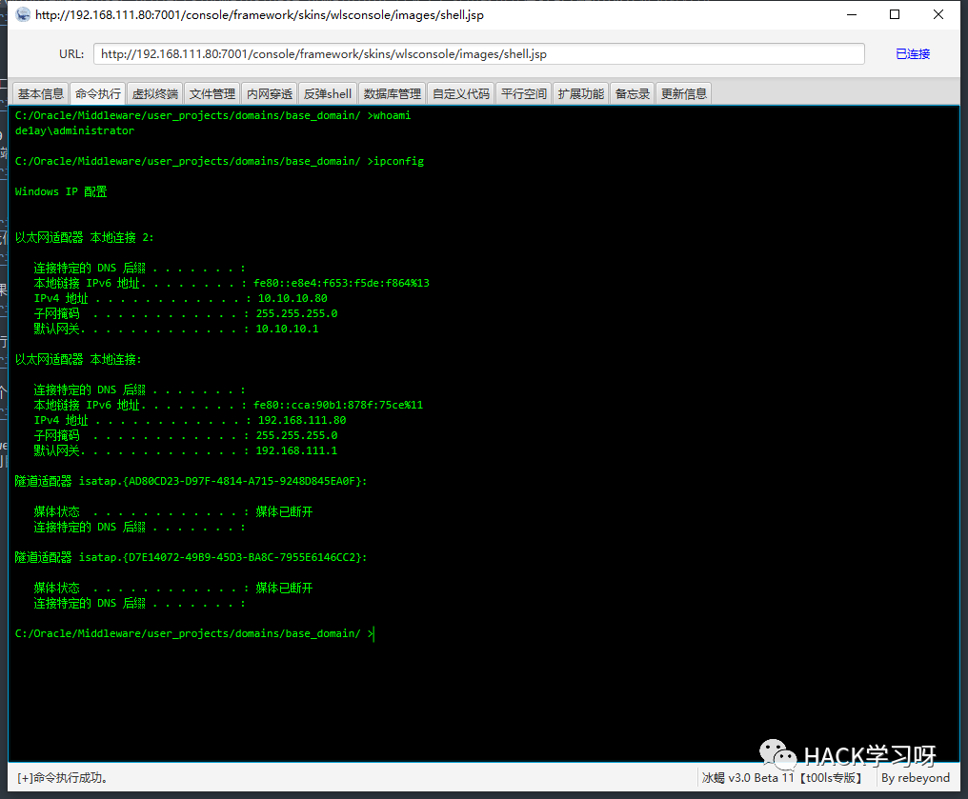Select the 更新信息 tab

[x=683, y=93]
